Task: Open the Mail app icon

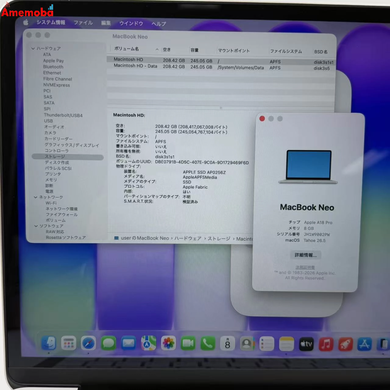Action: point(128,343)
